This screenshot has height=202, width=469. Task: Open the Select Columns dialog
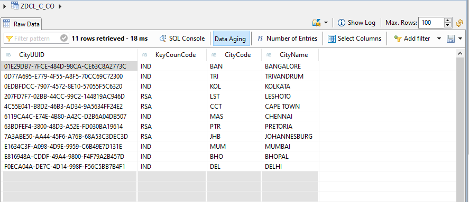(354, 39)
